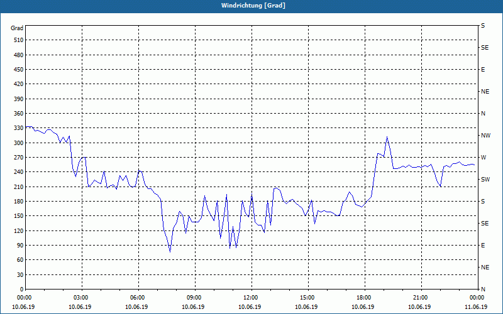503x314 pixels.
Task: Select the 'S' compass label level with 180
Action: pyautogui.click(x=483, y=202)
